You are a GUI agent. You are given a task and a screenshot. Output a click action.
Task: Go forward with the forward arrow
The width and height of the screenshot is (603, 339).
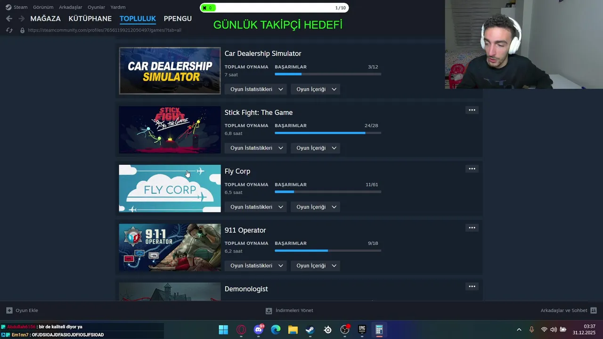(x=21, y=18)
